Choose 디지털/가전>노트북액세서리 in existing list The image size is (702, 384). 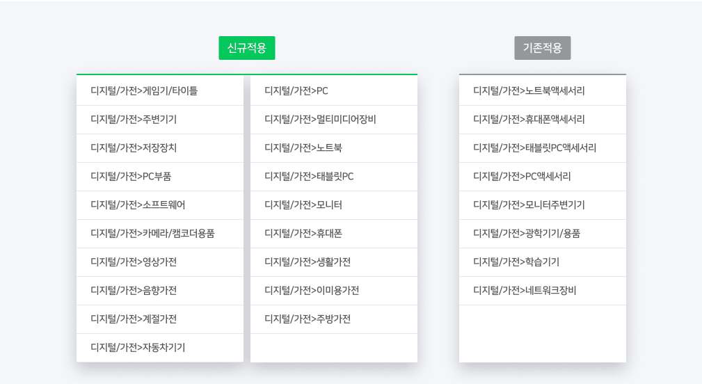click(529, 91)
